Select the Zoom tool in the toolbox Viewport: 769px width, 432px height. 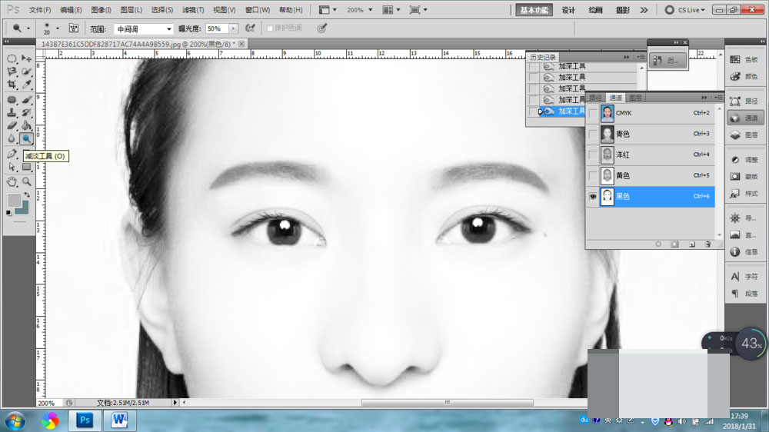point(26,181)
